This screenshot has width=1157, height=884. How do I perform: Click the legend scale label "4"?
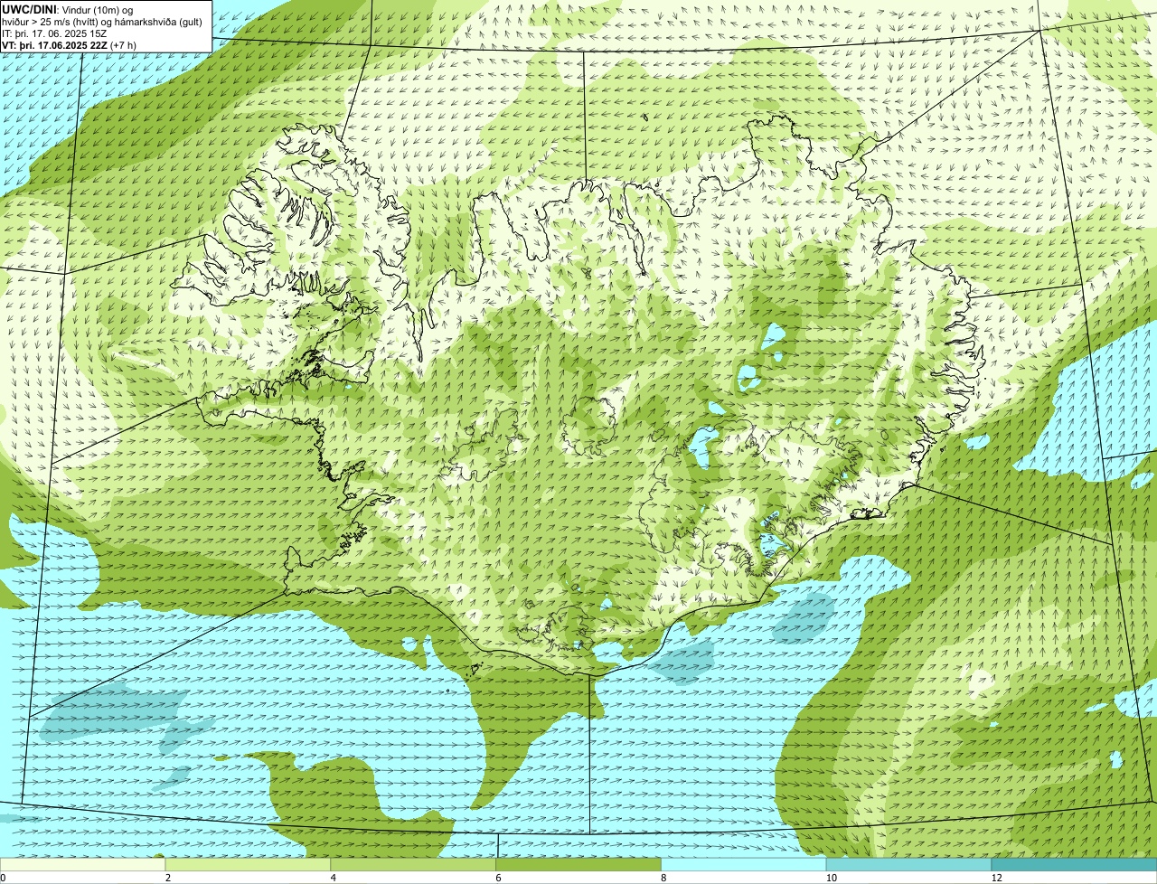click(334, 878)
